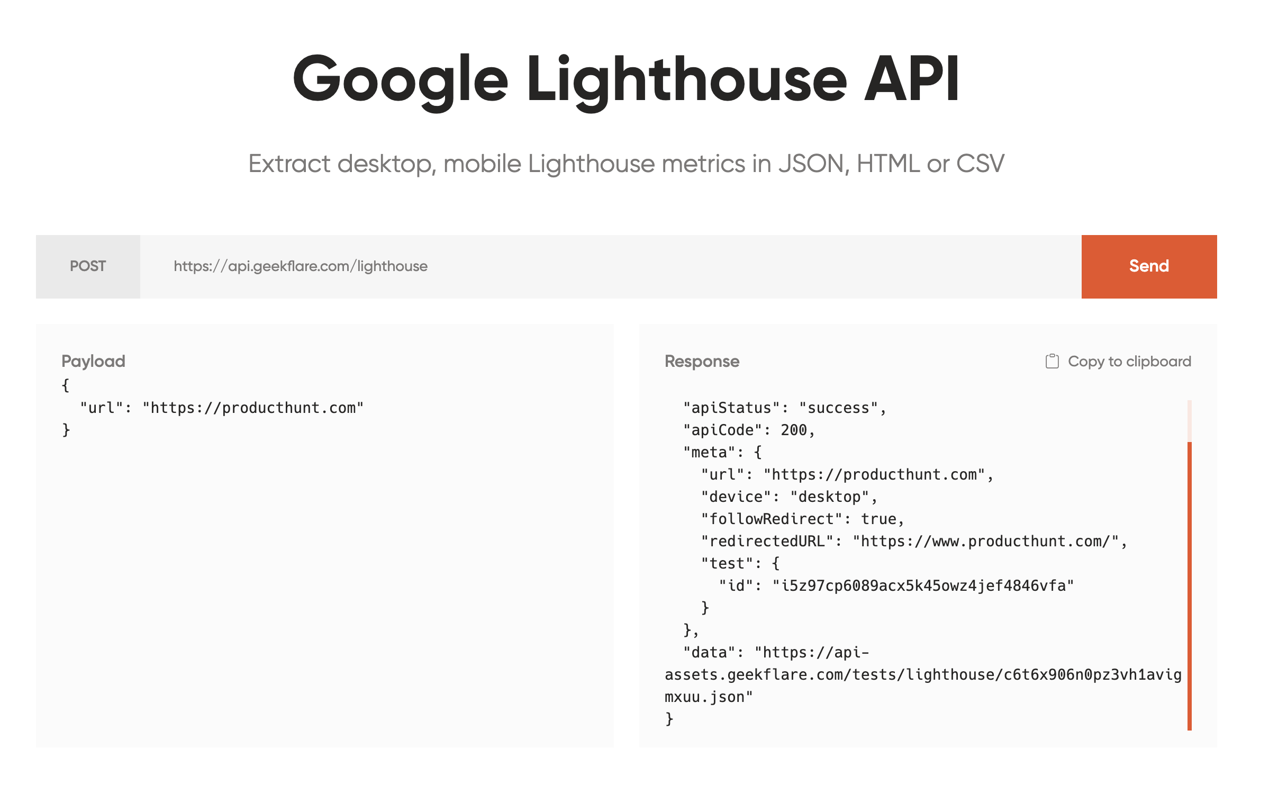The height and width of the screenshot is (793, 1269).
Task: Click the "redirectedURL" response line
Action: click(914, 541)
